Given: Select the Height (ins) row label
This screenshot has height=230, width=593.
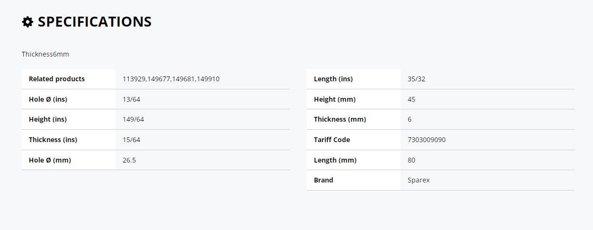Looking at the screenshot, I should pos(48,119).
